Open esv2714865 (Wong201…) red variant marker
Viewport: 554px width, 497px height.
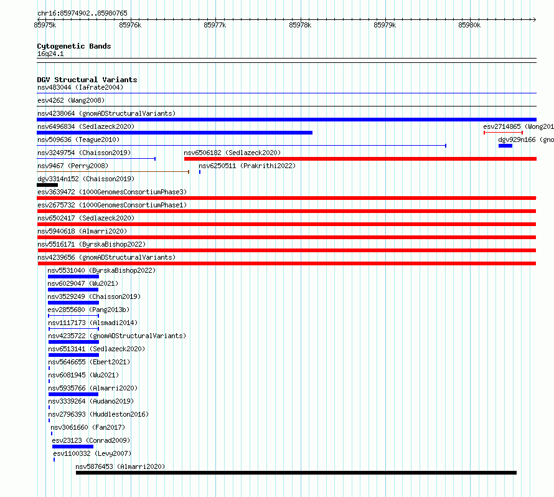(x=503, y=133)
